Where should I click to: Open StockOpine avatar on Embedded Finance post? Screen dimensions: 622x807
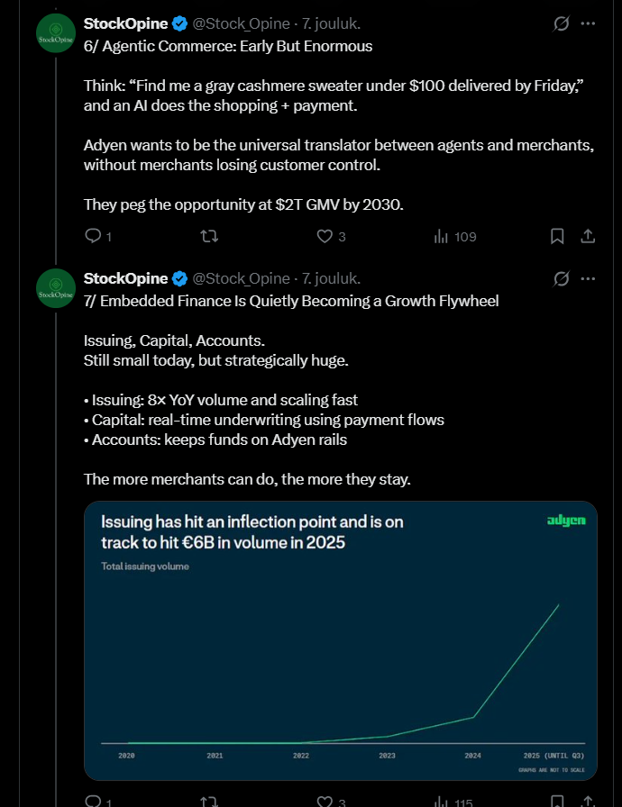55,288
